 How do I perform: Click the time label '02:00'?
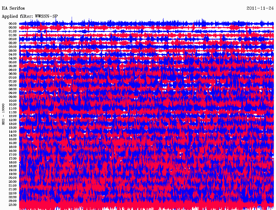[13, 39]
